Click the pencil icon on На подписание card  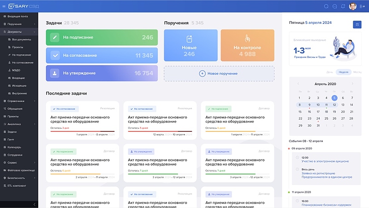click(x=55, y=37)
